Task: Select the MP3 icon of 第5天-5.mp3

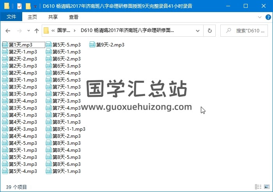Action: [49, 44]
